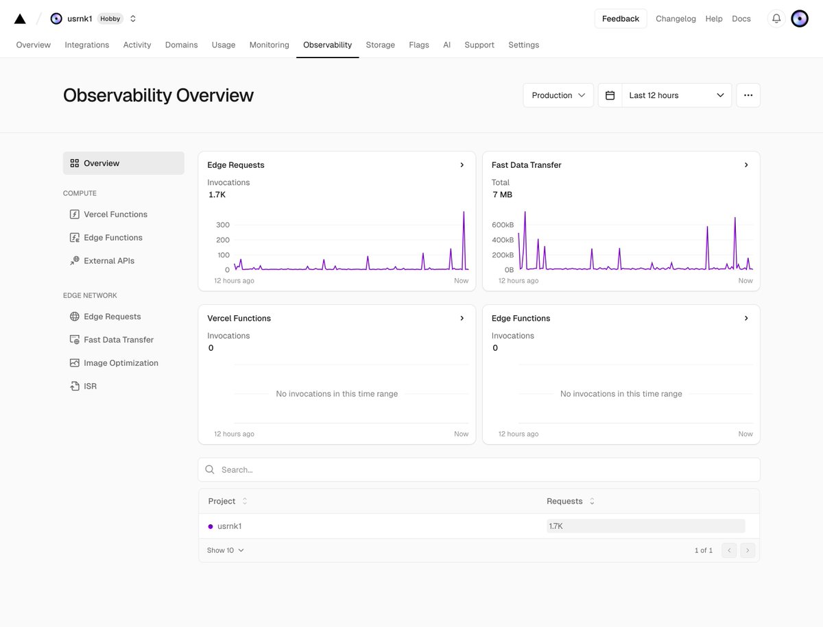Click the search magnifier icon
Screen dimensions: 823x627
(x=210, y=470)
